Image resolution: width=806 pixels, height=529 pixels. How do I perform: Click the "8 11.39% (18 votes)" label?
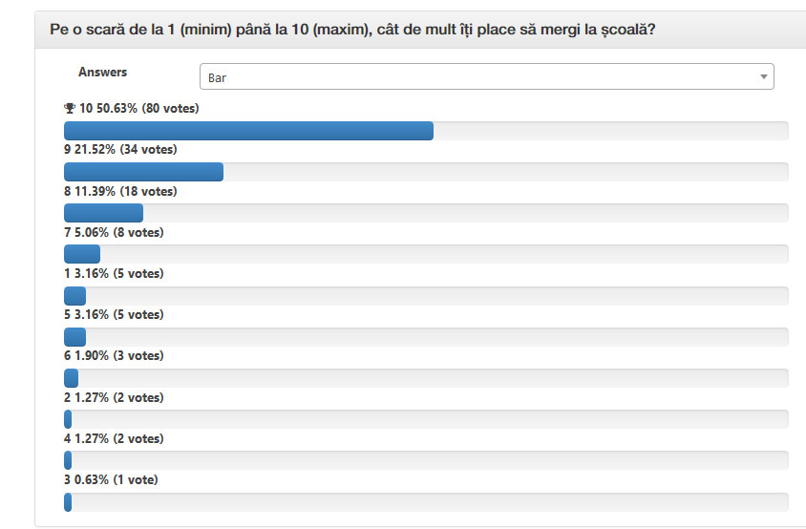120,191
